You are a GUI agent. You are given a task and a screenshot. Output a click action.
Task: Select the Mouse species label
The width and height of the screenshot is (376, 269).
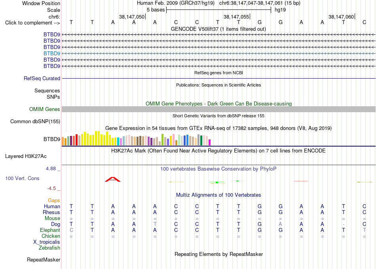tap(53, 218)
